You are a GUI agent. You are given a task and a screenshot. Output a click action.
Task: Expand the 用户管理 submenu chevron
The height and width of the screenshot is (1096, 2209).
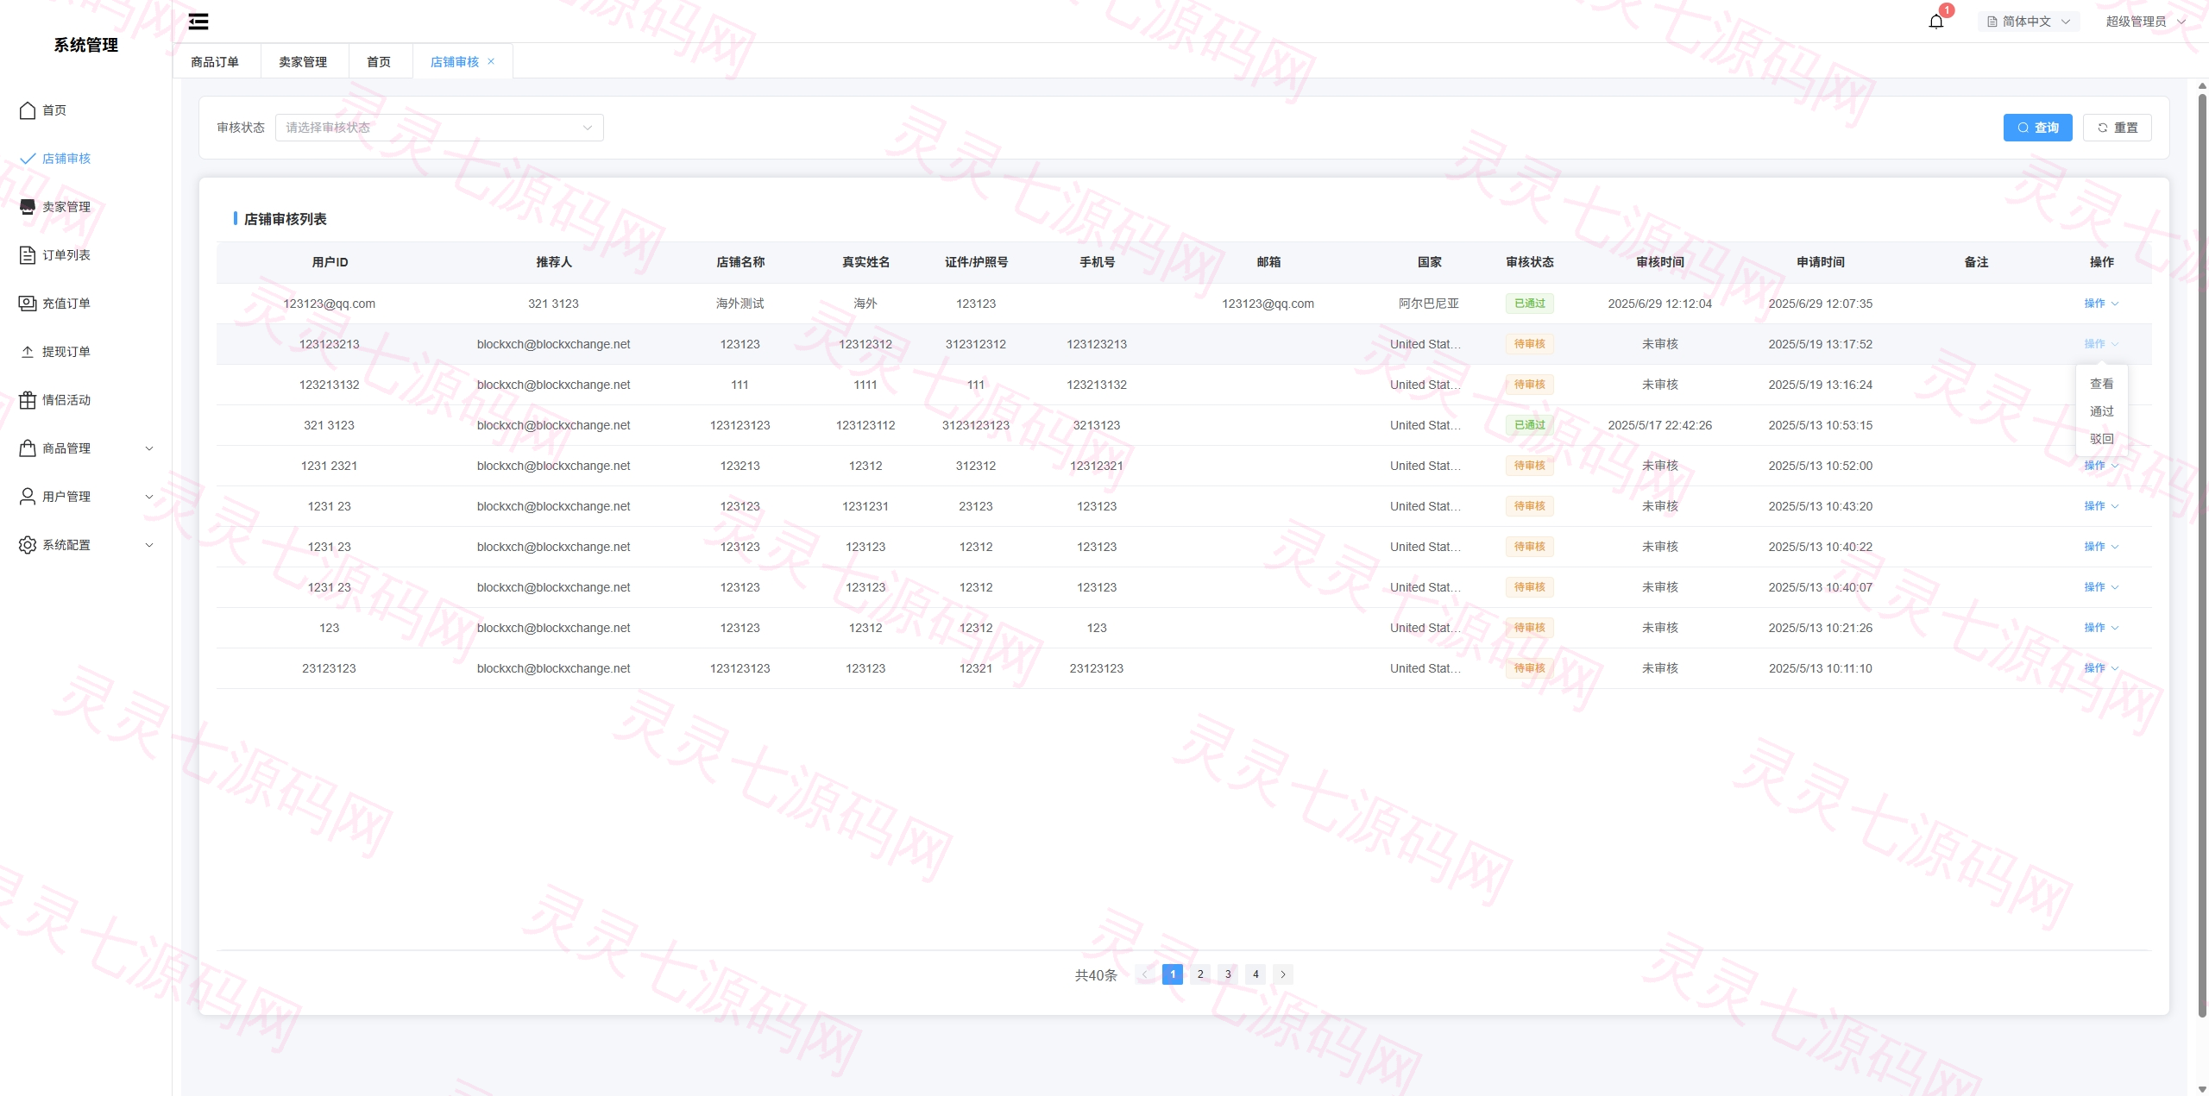pos(149,497)
